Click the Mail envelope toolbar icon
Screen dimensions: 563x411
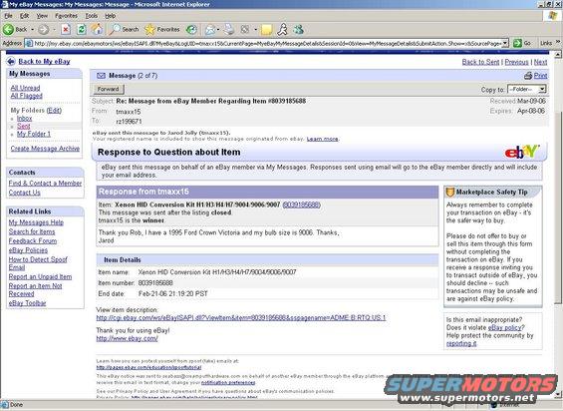(x=210, y=30)
